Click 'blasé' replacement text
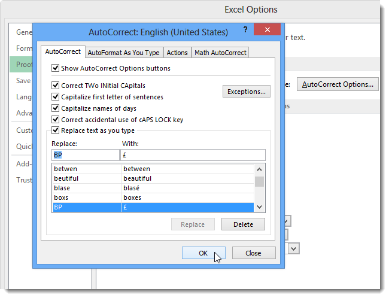Image resolution: width=389 pixels, height=298 pixels. click(x=131, y=188)
